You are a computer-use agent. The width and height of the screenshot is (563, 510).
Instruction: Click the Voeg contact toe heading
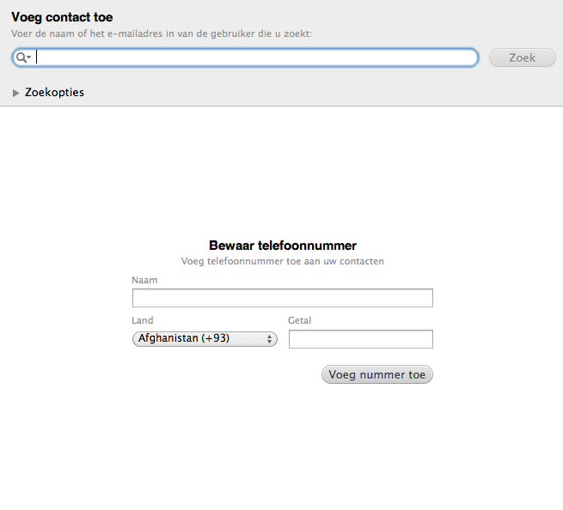(x=62, y=17)
